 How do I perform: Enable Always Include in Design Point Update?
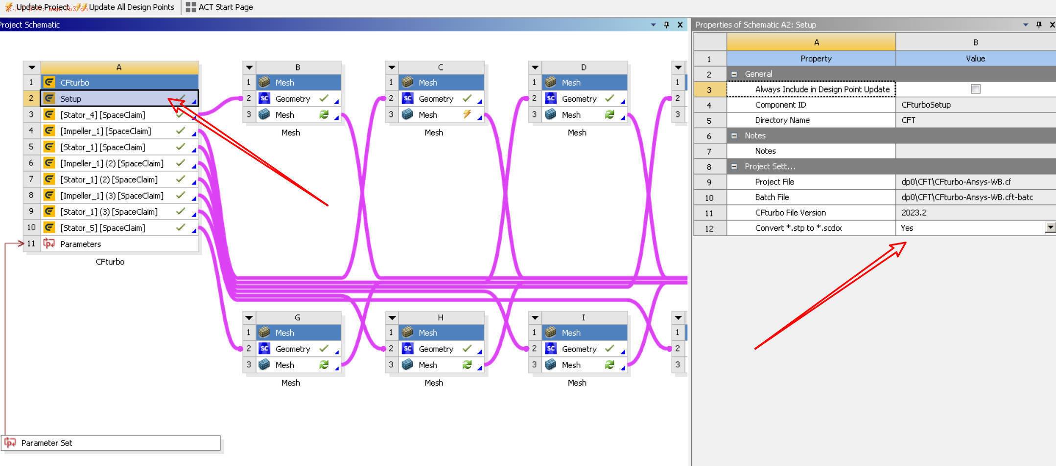click(x=975, y=89)
